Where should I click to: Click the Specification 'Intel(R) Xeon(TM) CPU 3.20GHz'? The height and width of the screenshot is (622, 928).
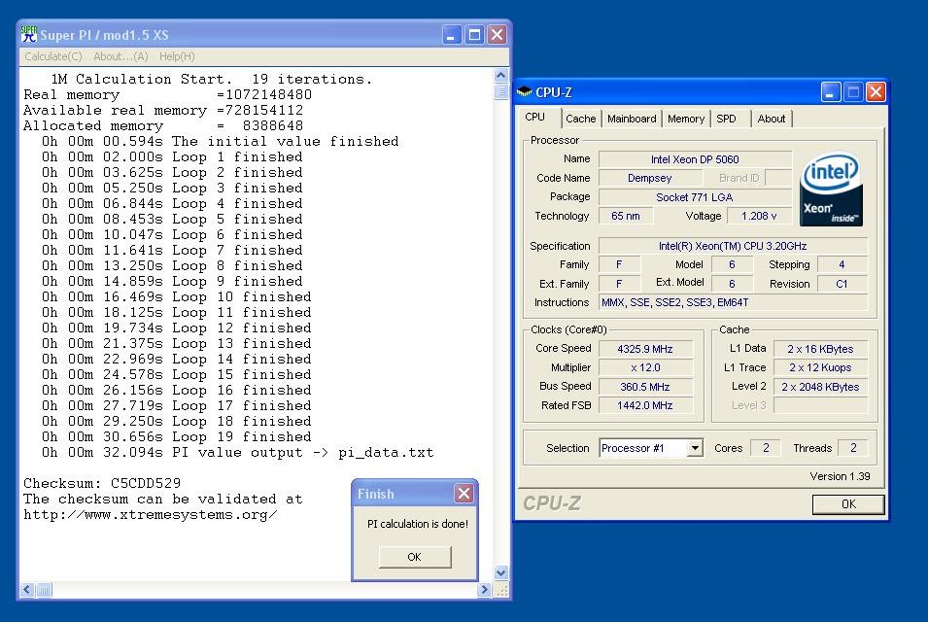click(x=733, y=246)
